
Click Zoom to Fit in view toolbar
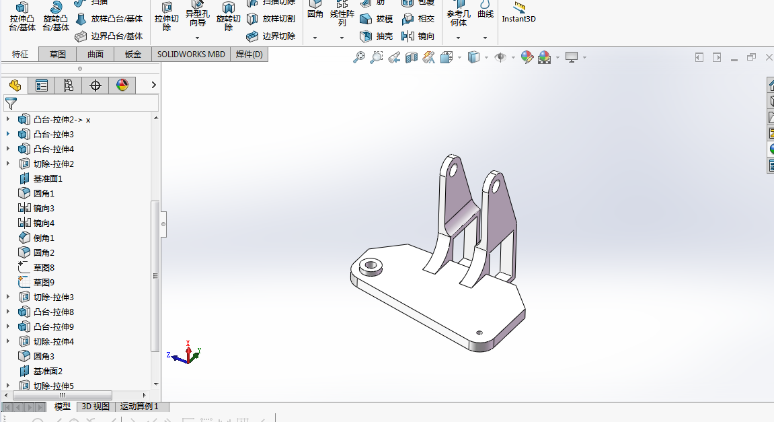(x=359, y=57)
